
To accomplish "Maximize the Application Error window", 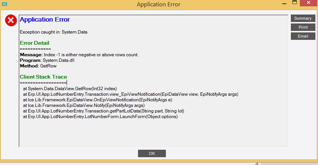I will 295,3.
